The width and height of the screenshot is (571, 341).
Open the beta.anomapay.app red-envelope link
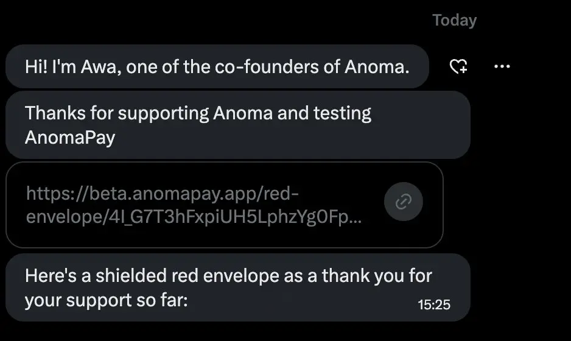[195, 205]
